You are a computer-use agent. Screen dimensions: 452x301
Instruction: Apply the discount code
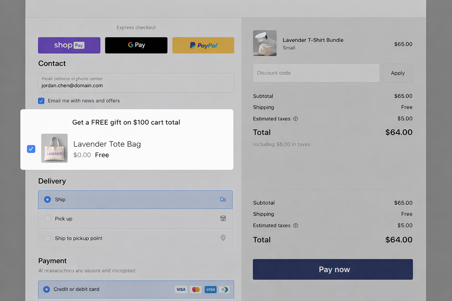click(x=397, y=73)
